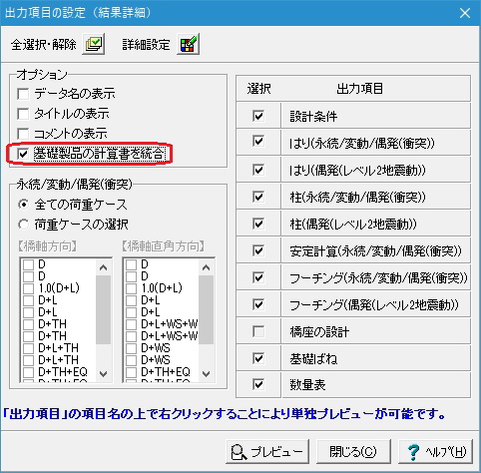Click down arrow of 橋軸方向 list scrollbar
The image size is (481, 473).
click(x=104, y=373)
